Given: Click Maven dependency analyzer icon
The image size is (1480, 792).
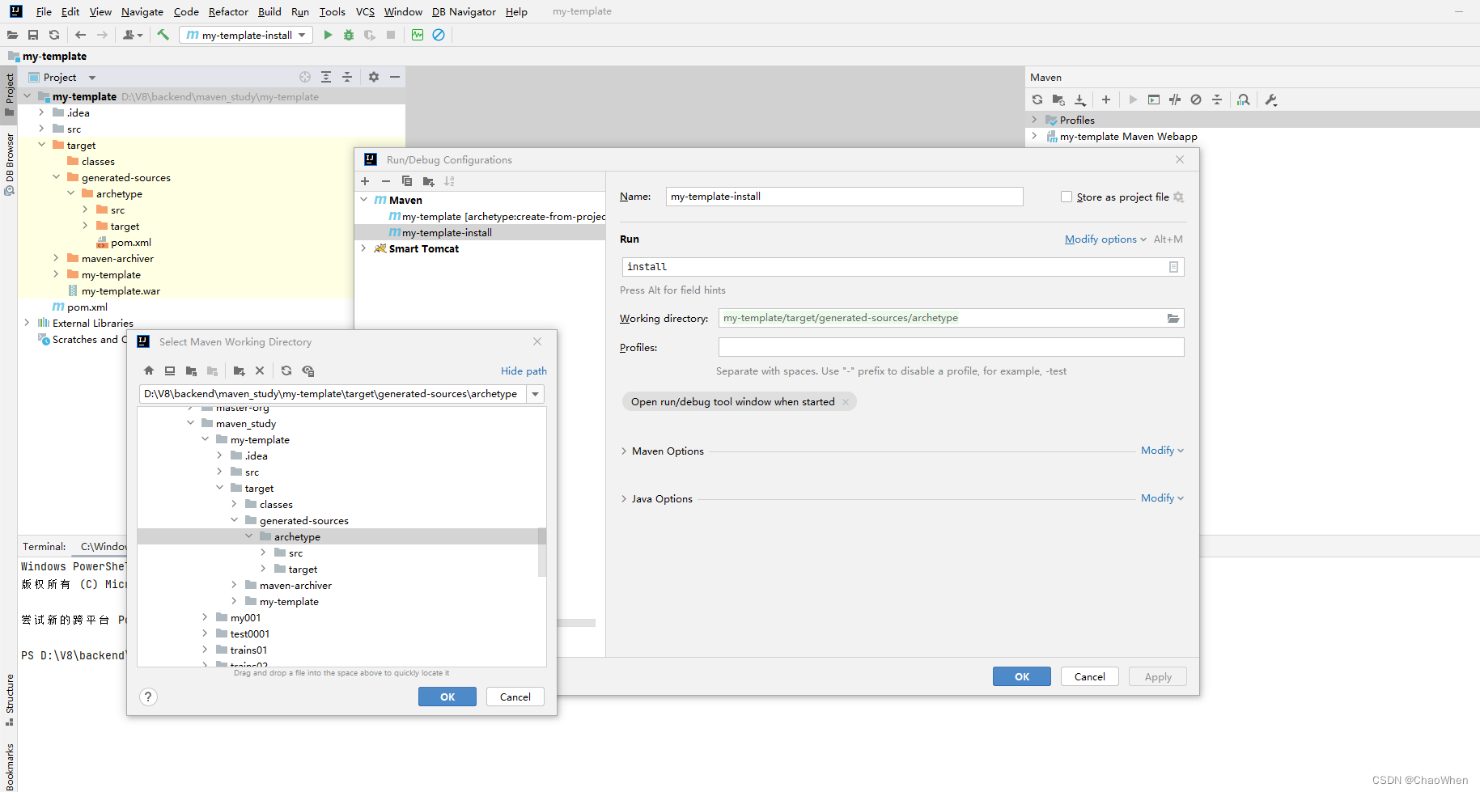Looking at the screenshot, I should click(1244, 100).
